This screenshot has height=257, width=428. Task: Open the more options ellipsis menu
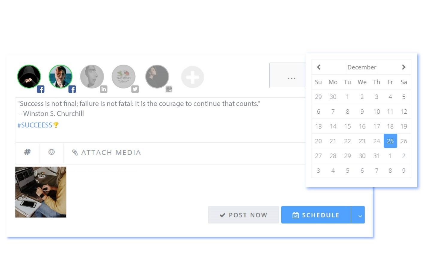(x=291, y=78)
